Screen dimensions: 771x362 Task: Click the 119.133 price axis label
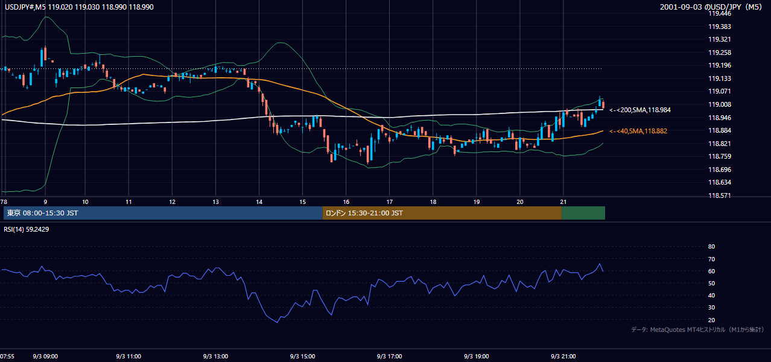point(720,78)
